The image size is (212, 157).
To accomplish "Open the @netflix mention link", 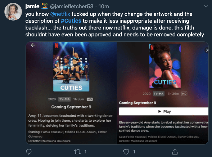I will (60, 14).
